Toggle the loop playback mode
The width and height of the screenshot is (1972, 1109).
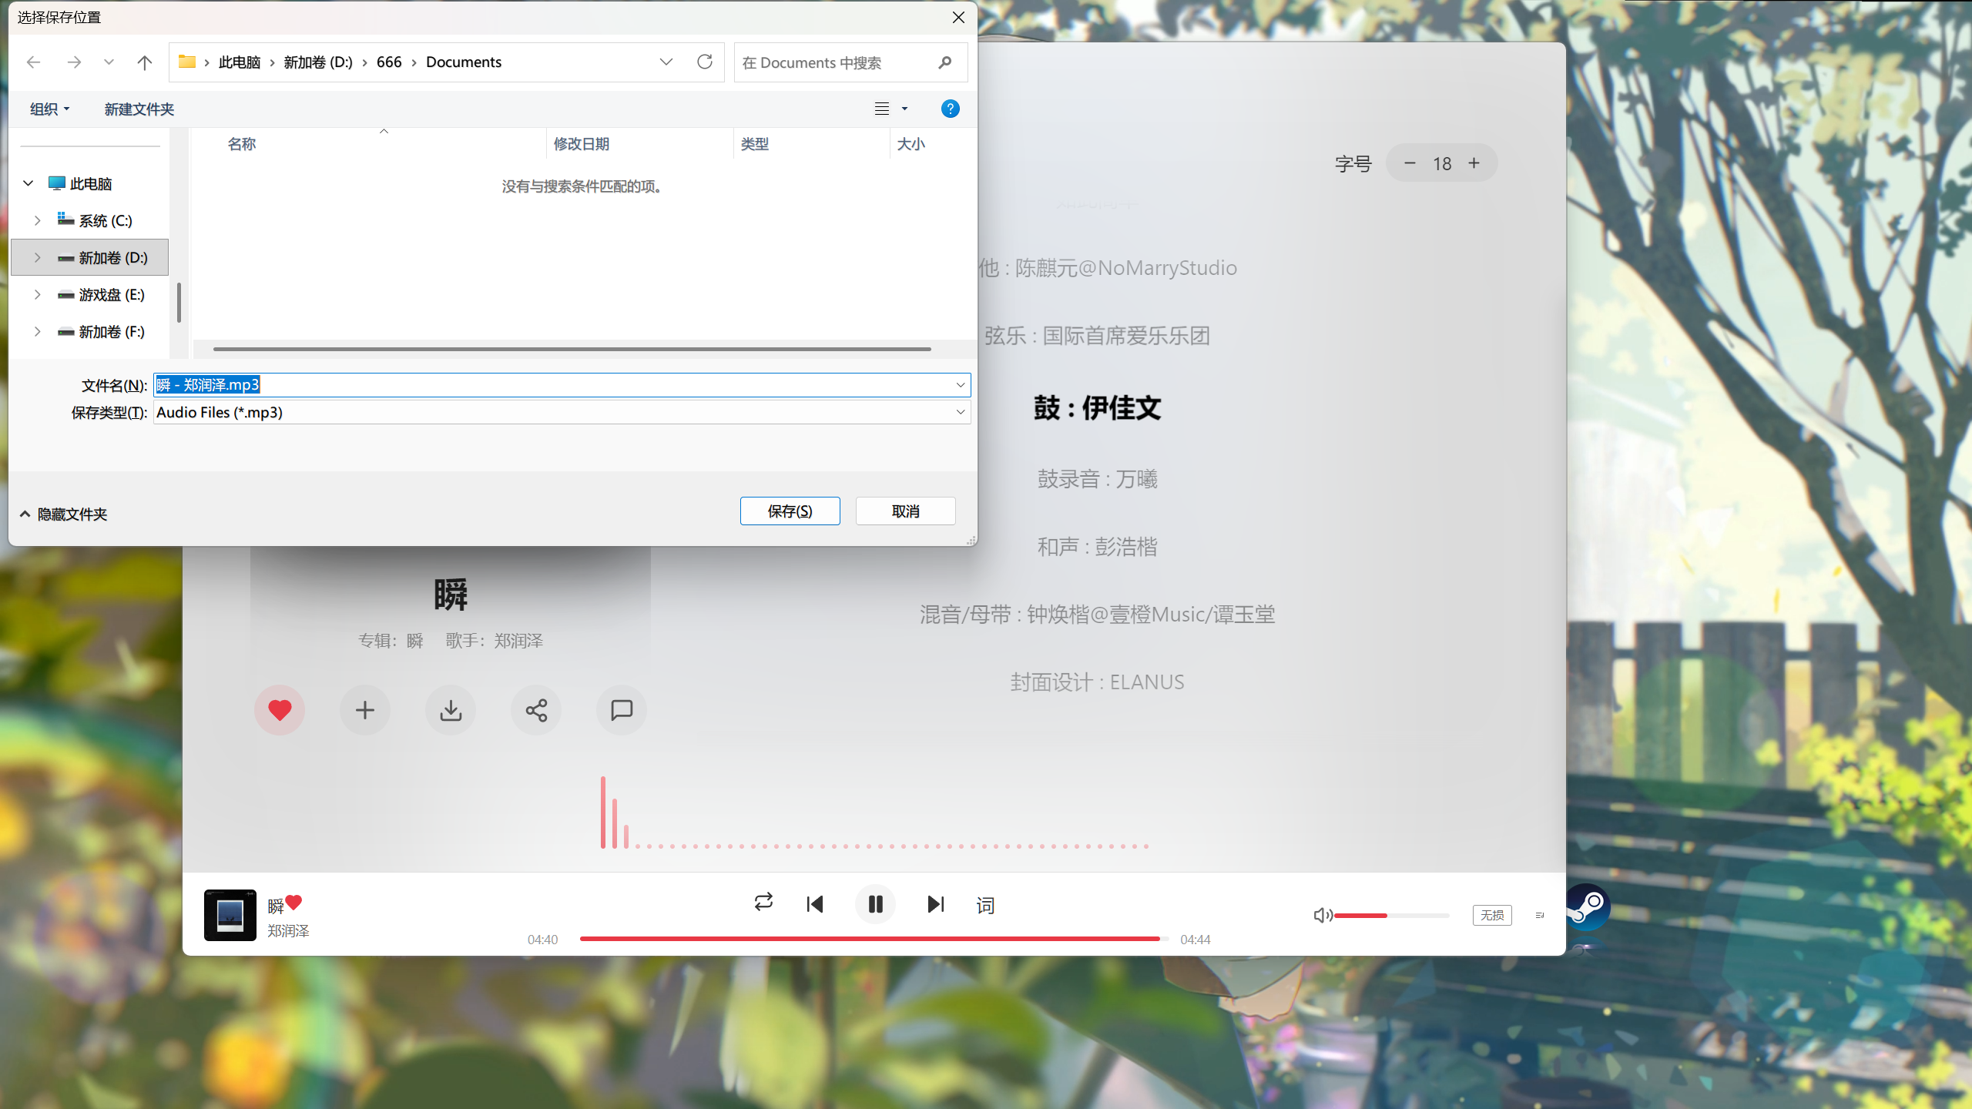click(x=763, y=903)
